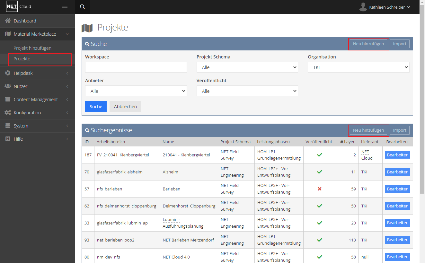The height and width of the screenshot is (263, 425).
Task: Click the Dashboard house icon
Action: pos(8,21)
